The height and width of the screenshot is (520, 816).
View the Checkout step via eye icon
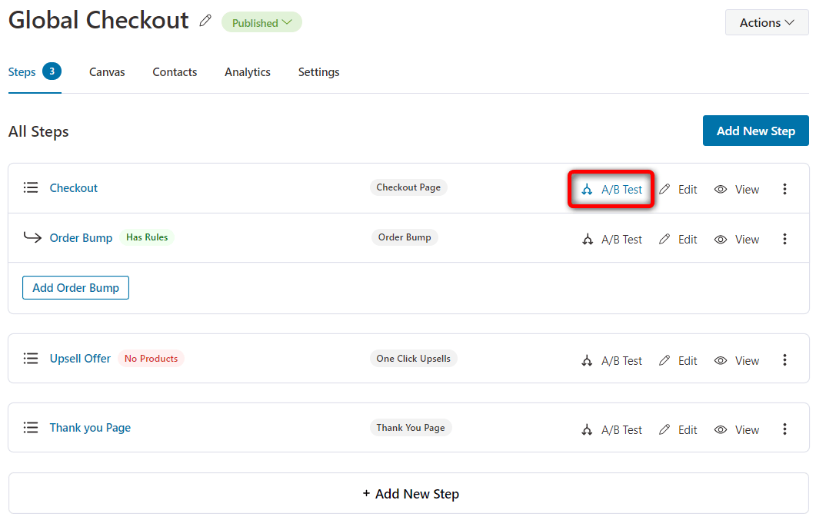[x=720, y=190]
